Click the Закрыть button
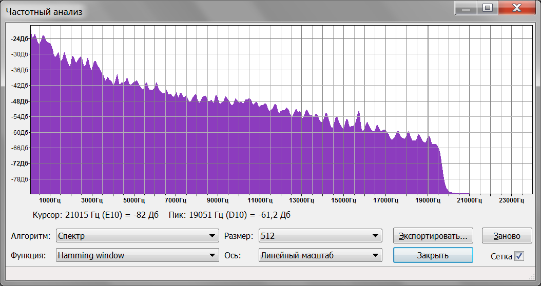Screen dimensions: 541x286 pos(433,255)
